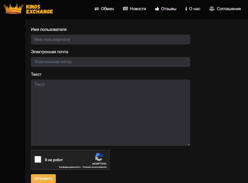Click the newspaper icon beside Новости

tap(125, 9)
